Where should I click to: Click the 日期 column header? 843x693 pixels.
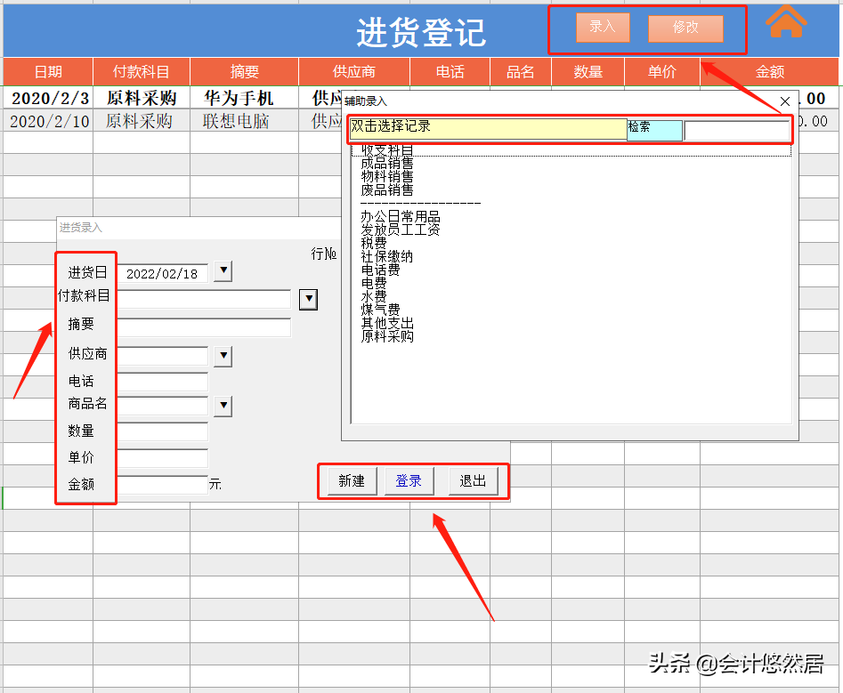pos(48,71)
